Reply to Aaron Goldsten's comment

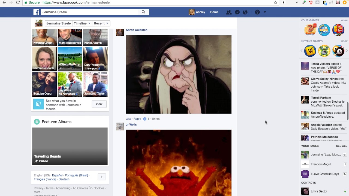137,119
